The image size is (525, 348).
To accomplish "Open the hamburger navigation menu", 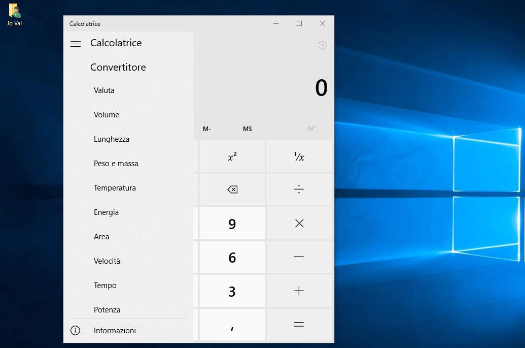I will click(76, 44).
